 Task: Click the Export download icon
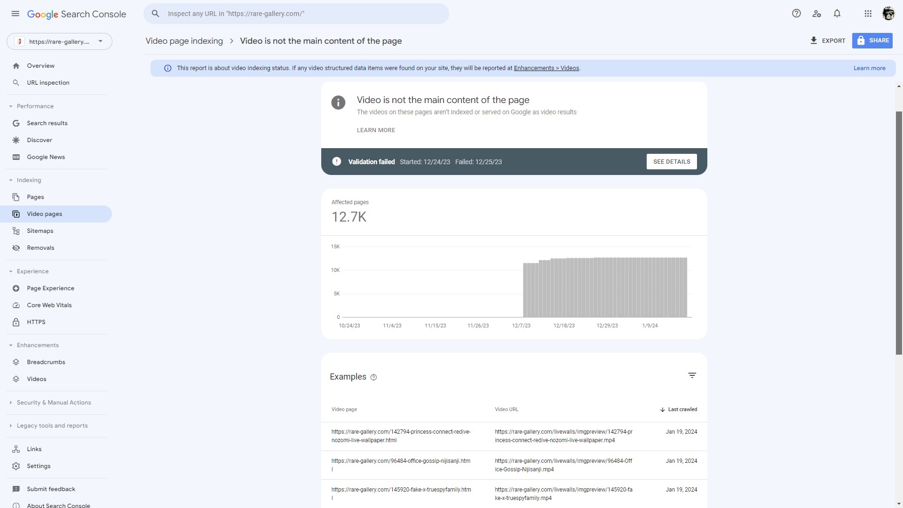(814, 40)
